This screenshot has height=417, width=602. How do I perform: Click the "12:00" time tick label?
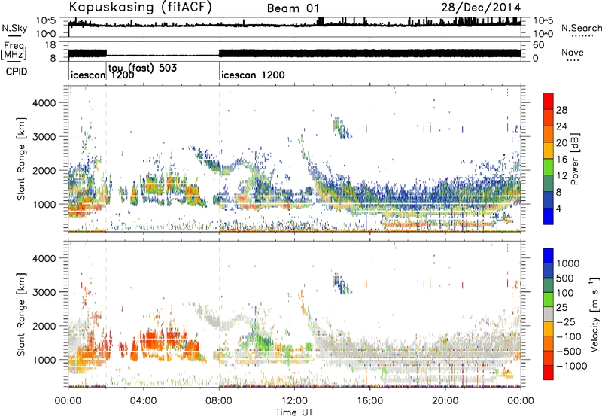[294, 401]
